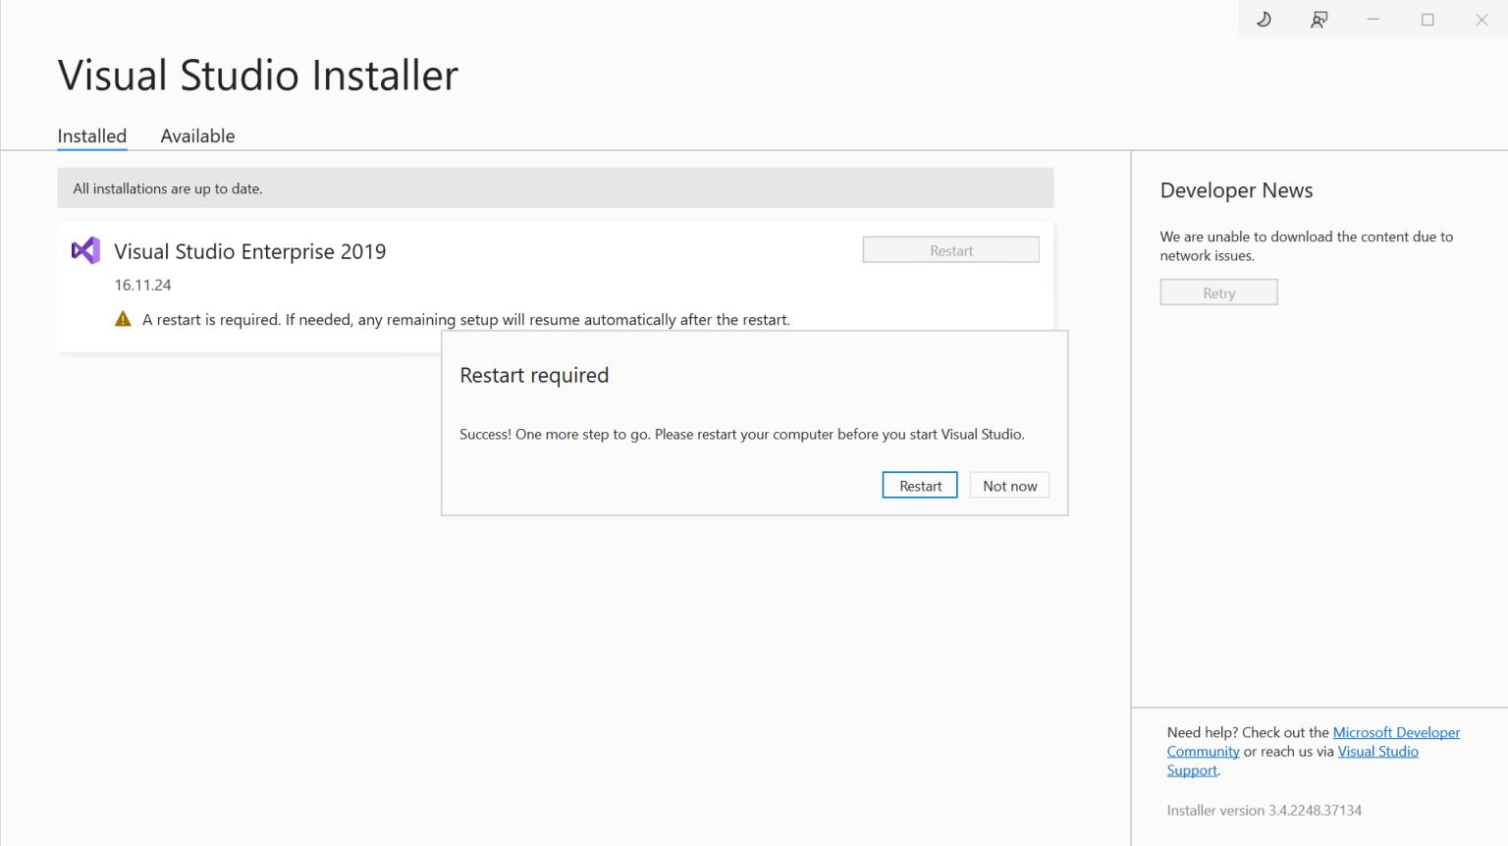Click version number 16.11.24

coord(142,285)
